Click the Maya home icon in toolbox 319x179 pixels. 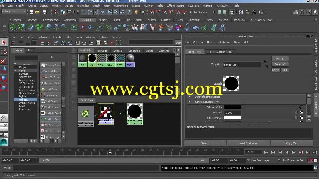click(x=4, y=142)
